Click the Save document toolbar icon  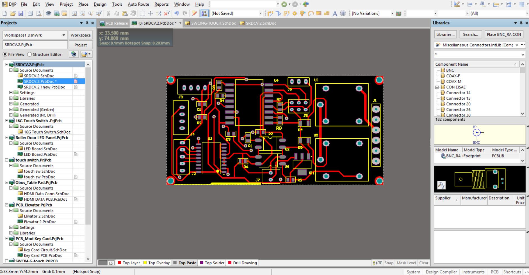(x=21, y=13)
